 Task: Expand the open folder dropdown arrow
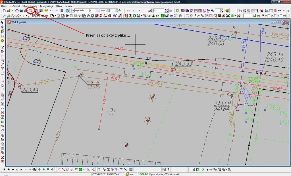pos(13,11)
